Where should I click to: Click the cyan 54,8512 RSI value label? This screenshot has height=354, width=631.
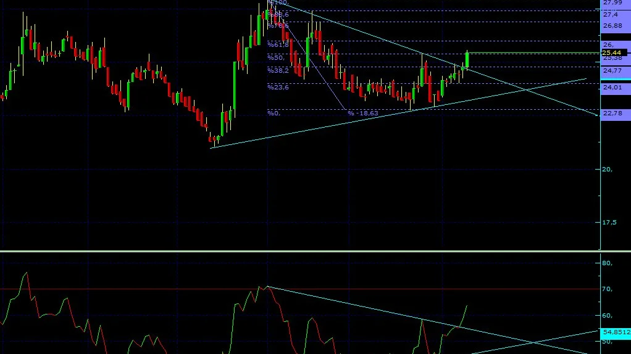point(616,332)
